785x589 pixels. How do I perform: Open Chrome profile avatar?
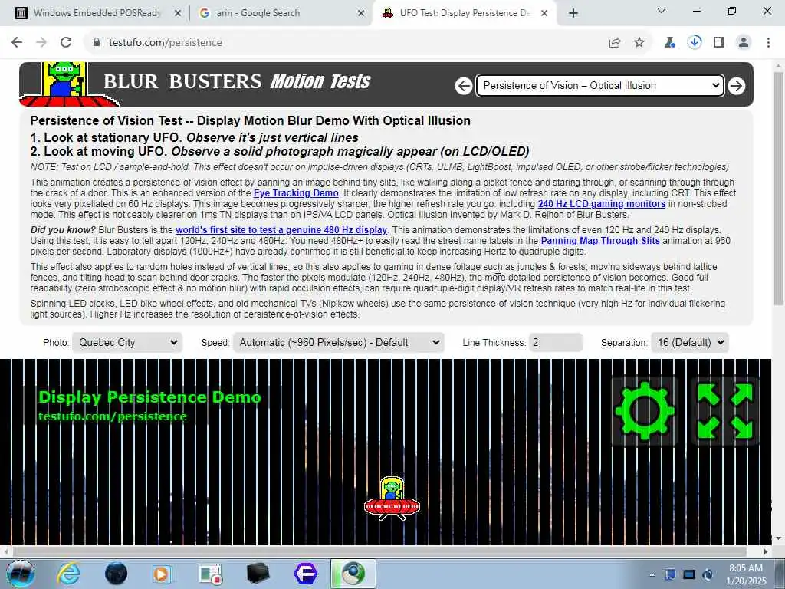(744, 43)
